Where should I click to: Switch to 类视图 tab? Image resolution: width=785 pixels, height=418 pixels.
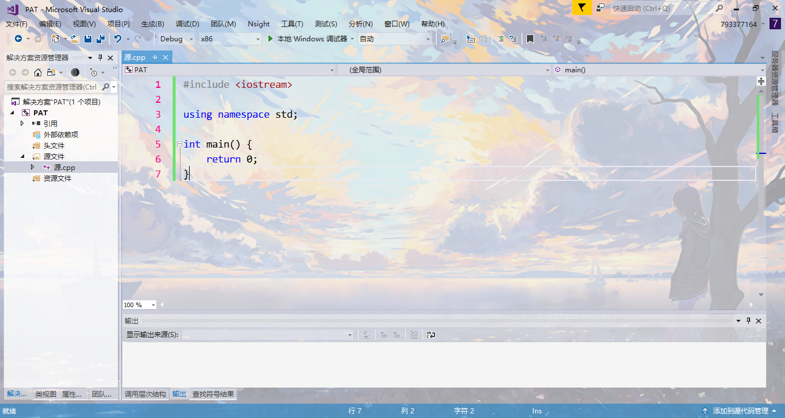click(x=45, y=394)
